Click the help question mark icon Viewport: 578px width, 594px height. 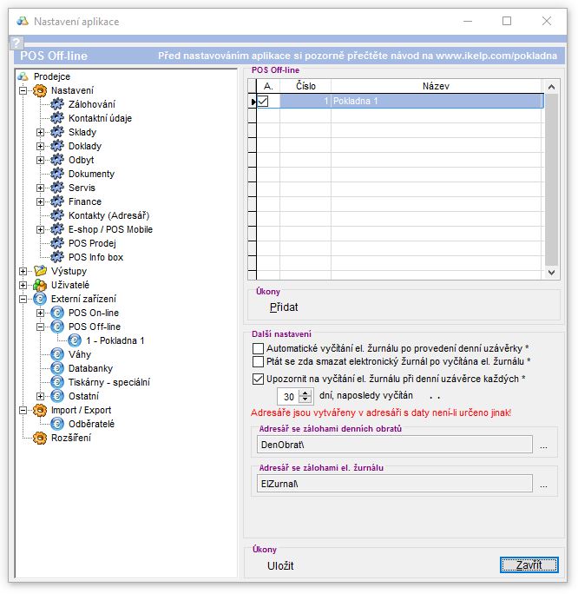[15, 43]
